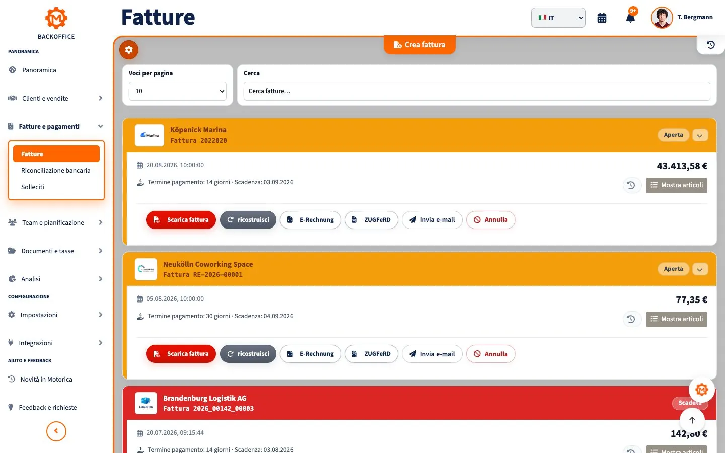This screenshot has height=453, width=725.
Task: Click Neukölln Coworking Space logo thumbnail
Action: point(146,269)
